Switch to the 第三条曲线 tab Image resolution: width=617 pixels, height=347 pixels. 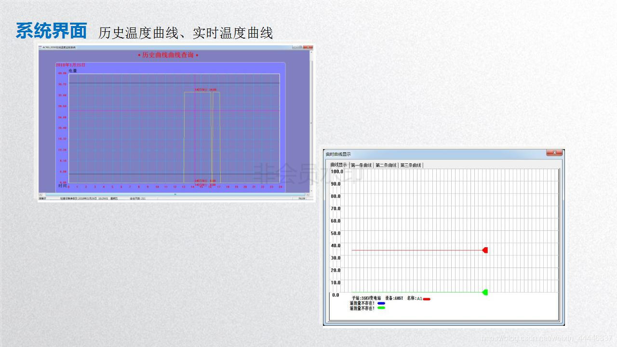(x=411, y=165)
